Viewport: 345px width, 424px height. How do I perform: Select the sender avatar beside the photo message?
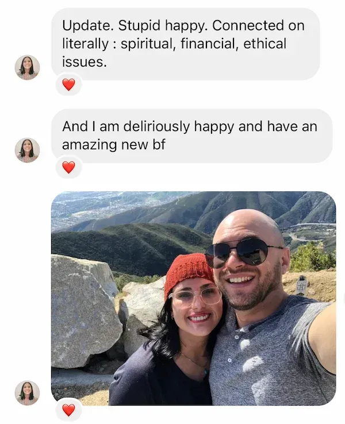(x=27, y=393)
